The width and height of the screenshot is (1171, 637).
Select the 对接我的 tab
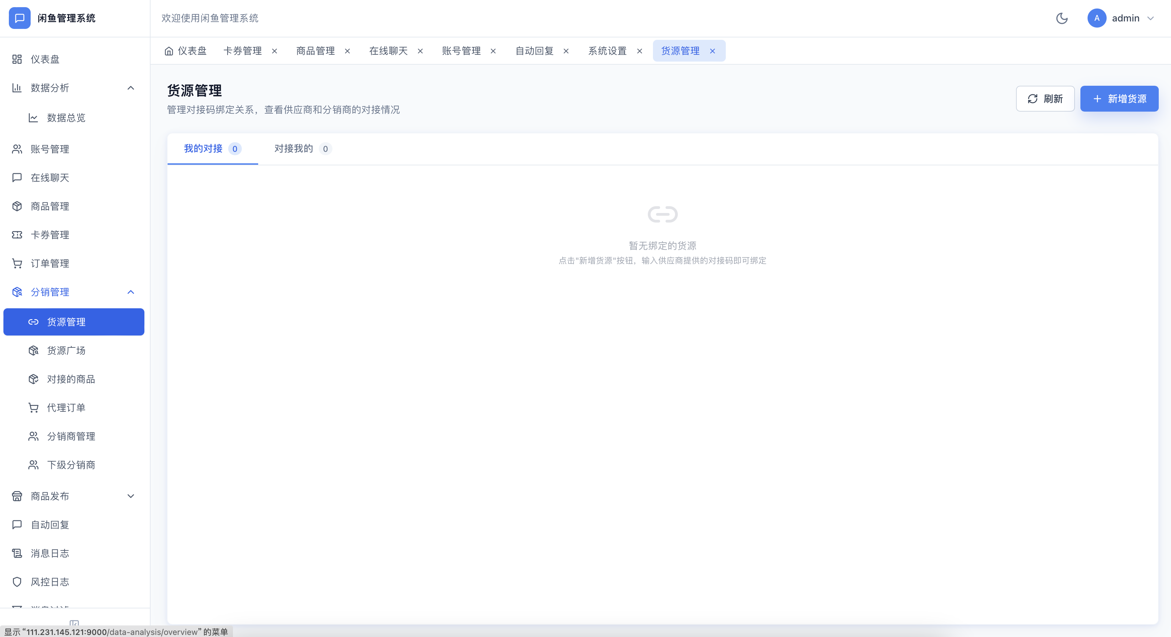tap(303, 148)
